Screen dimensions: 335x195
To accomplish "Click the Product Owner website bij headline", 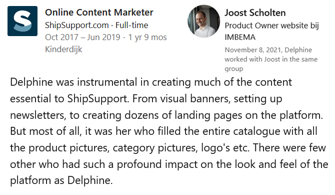I will point(272,26).
